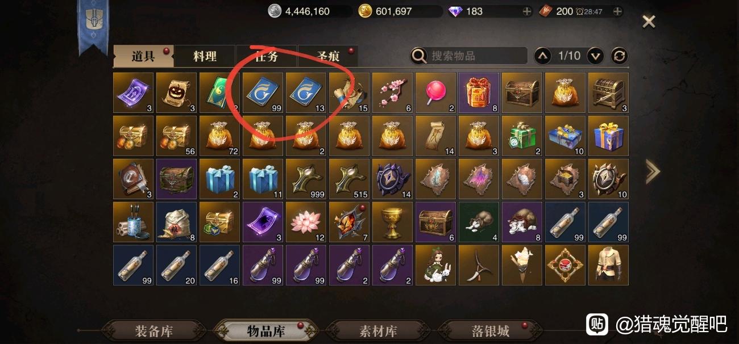Screen dimensions: 739x344
Task: Select the ice cream cone item
Action: 522,265
